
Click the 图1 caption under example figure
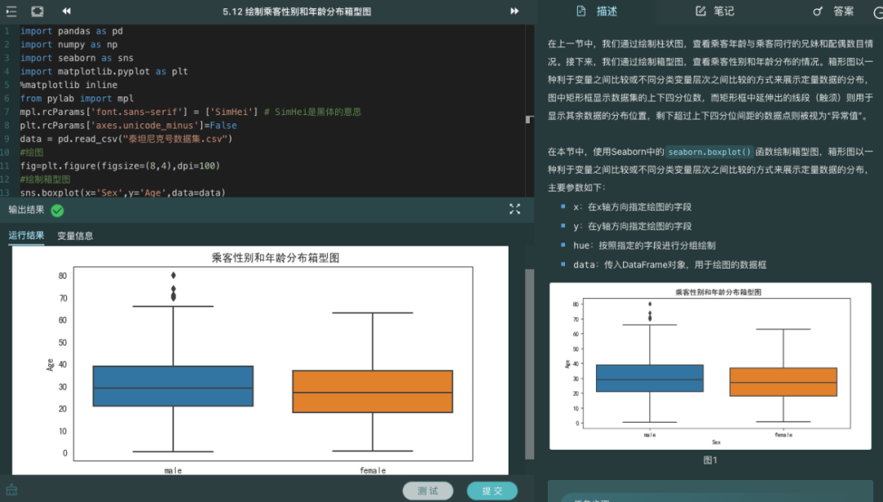tap(710, 460)
